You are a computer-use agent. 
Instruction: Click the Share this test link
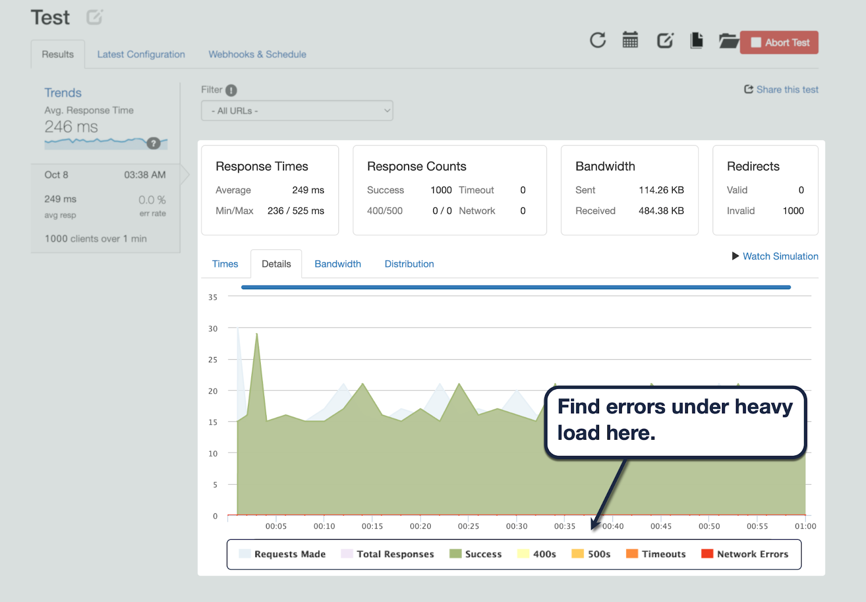click(x=787, y=89)
